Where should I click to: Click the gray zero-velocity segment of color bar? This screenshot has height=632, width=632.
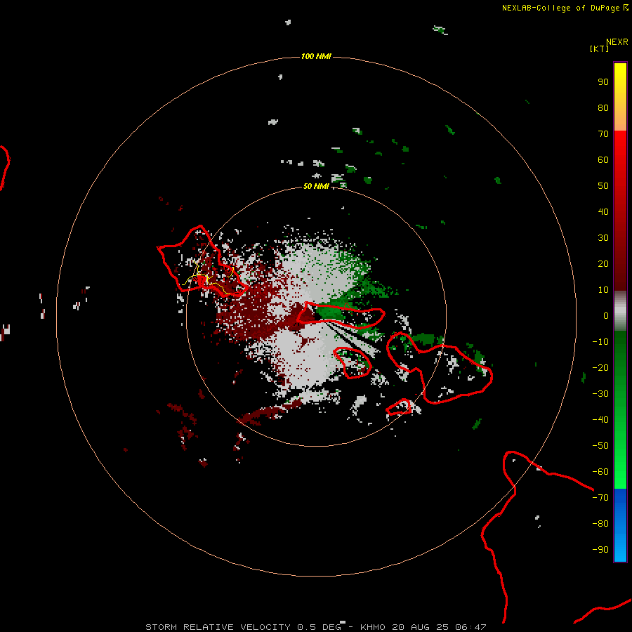click(x=620, y=311)
